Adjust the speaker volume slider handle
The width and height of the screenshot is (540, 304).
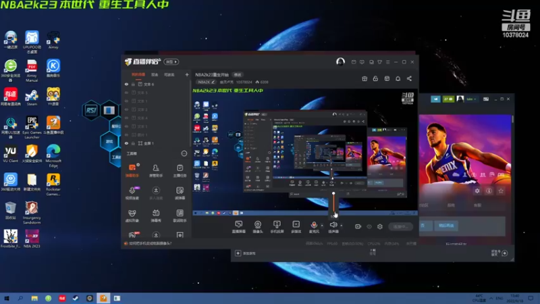(x=333, y=193)
